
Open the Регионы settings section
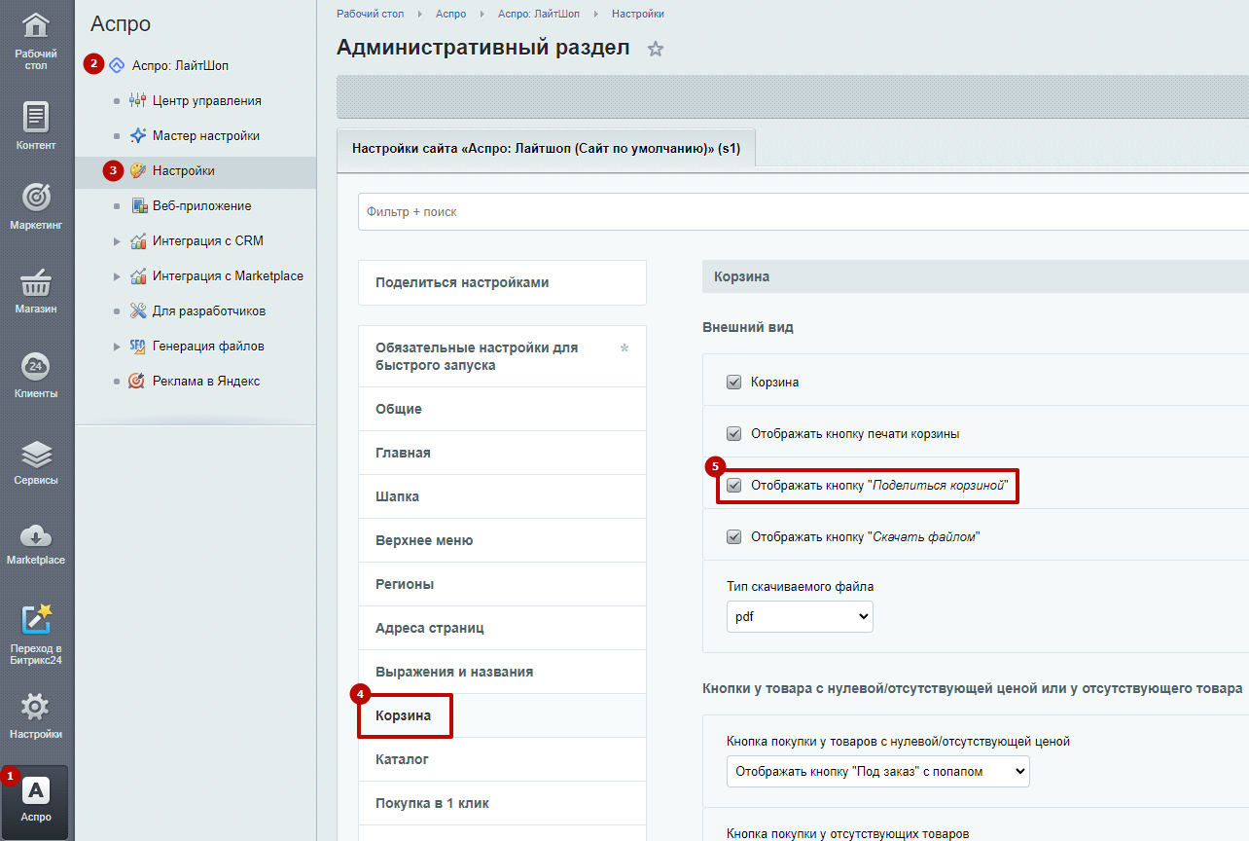(502, 584)
